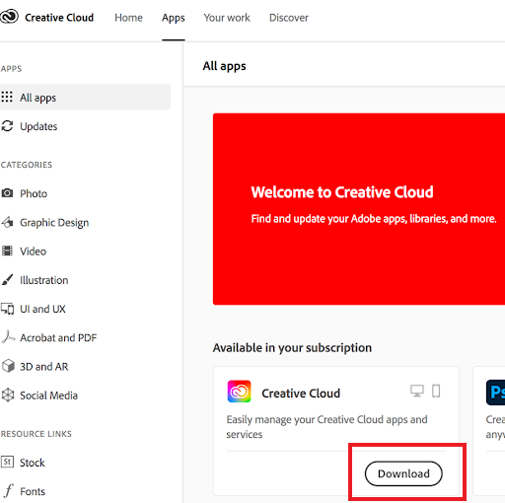Click the 'Easily manage your Creative Cloud apps' description
This screenshot has width=505, height=503.
(x=326, y=427)
